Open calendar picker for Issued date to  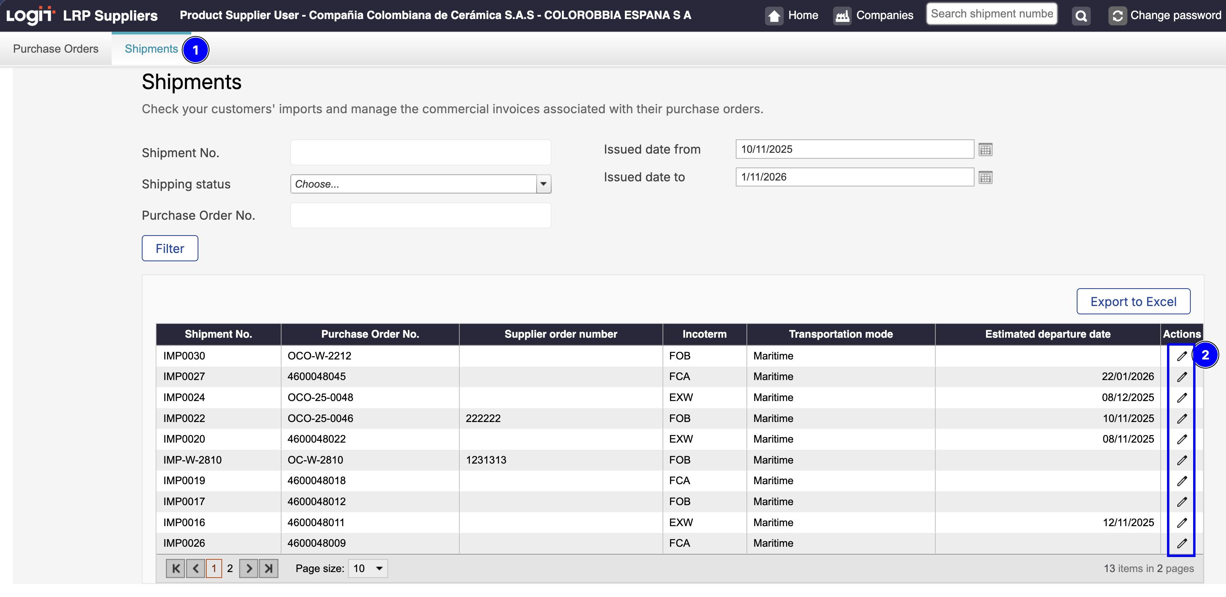pyautogui.click(x=985, y=177)
